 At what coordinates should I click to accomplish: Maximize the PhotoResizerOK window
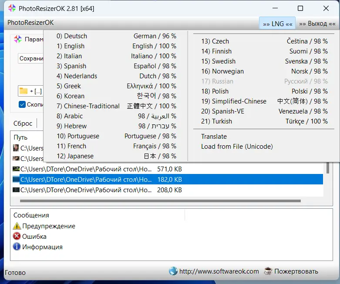click(300, 8)
